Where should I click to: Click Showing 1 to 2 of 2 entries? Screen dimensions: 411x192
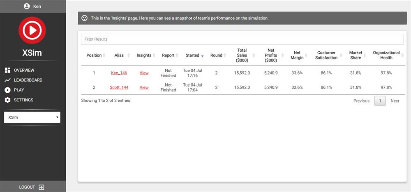coord(106,101)
